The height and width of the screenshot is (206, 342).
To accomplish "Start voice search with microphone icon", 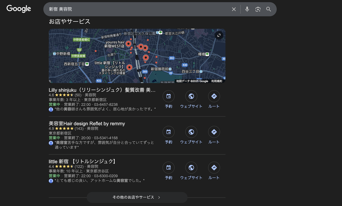I will [247, 9].
